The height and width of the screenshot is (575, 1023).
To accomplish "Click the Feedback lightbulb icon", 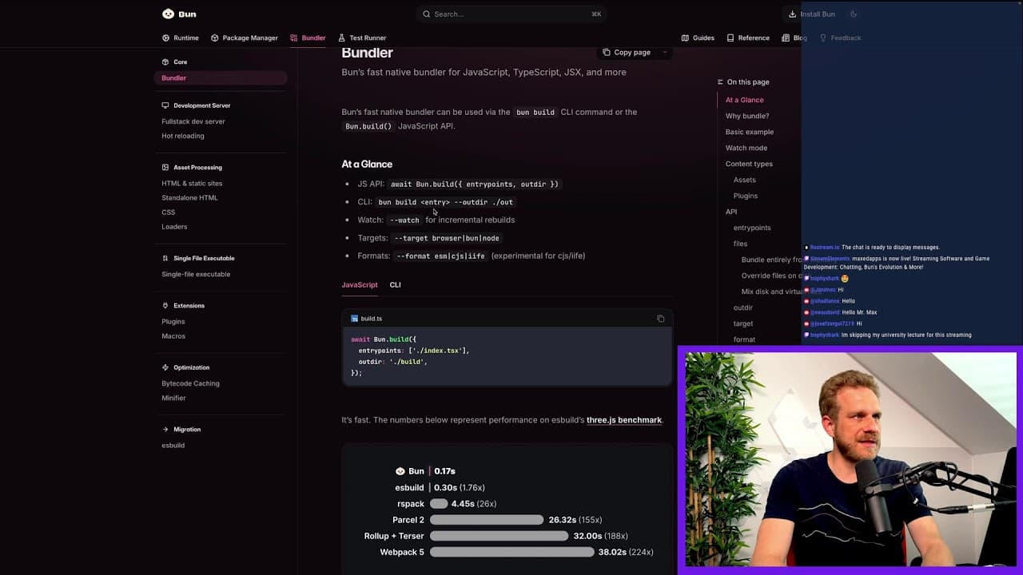I will click(822, 38).
